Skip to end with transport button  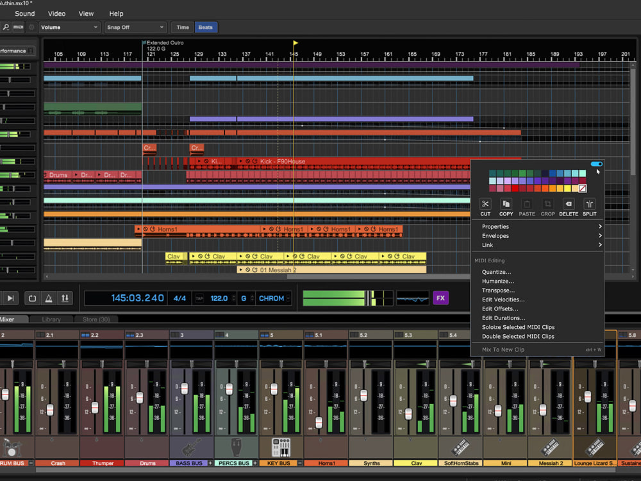click(10, 298)
